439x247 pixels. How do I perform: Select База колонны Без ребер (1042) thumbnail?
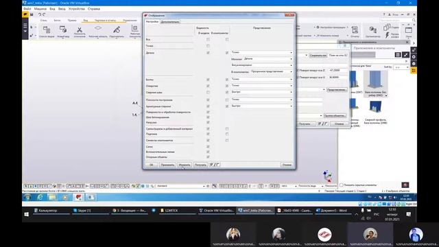375,84
